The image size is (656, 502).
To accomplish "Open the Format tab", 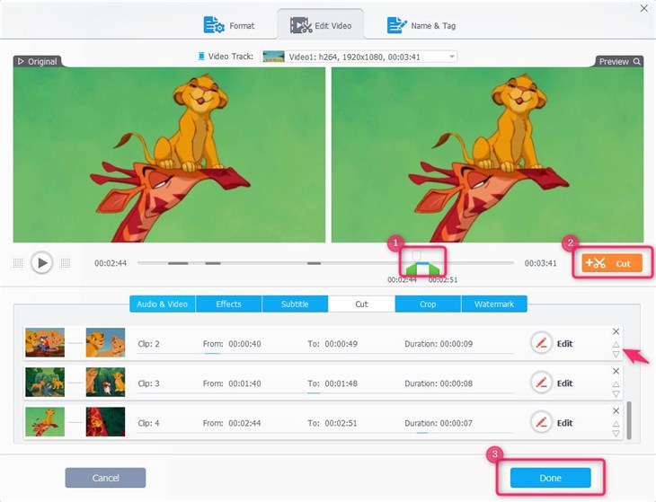I will pos(229,25).
